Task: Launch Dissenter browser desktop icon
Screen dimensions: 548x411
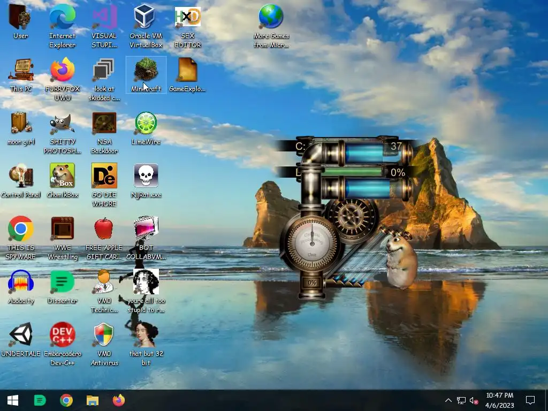Action: pos(62,281)
